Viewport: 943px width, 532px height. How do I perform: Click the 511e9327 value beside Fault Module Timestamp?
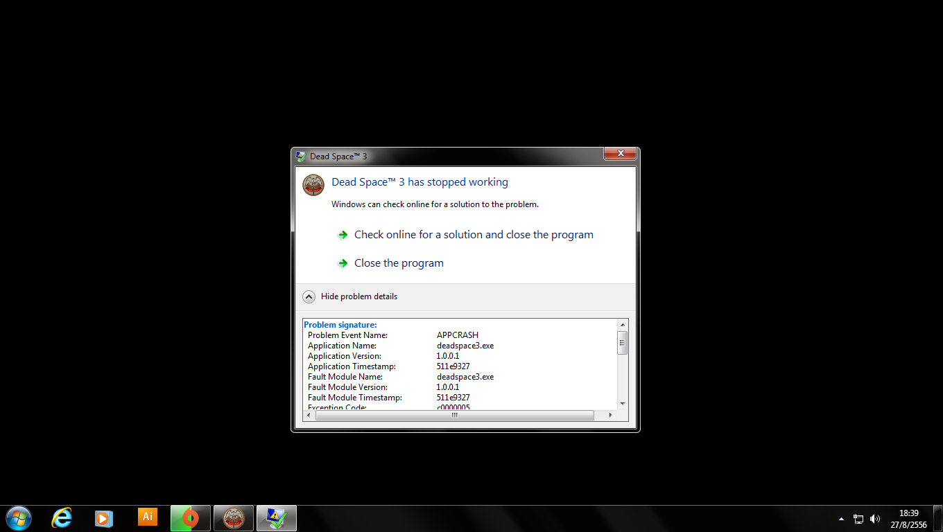(x=453, y=398)
